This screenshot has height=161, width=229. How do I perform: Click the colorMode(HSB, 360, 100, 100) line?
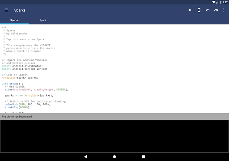tap(27, 104)
